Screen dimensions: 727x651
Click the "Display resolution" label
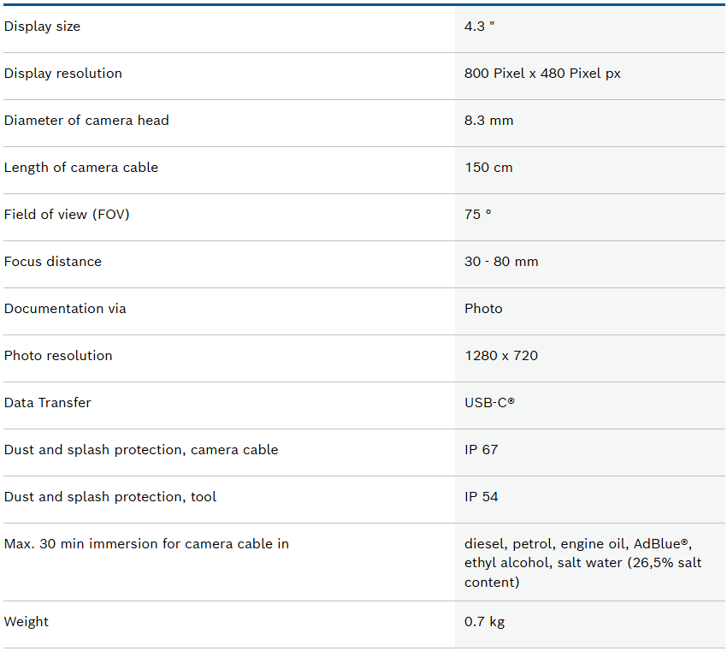pyautogui.click(x=62, y=74)
